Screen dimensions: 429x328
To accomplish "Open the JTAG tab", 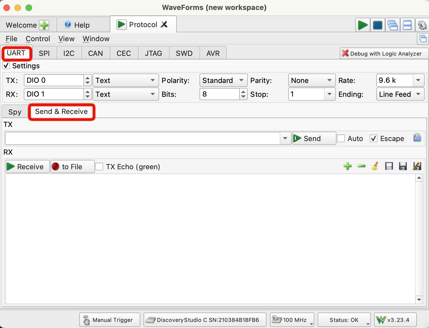I will 154,53.
